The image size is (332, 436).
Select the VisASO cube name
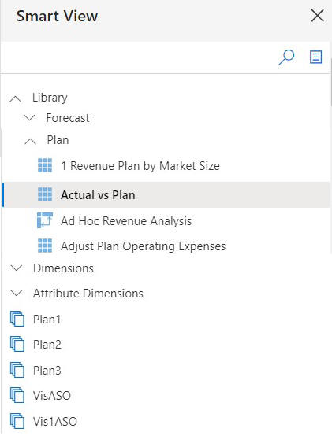coord(52,396)
